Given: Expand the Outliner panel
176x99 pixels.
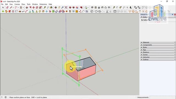Looking at the screenshot, I should point(142,60).
